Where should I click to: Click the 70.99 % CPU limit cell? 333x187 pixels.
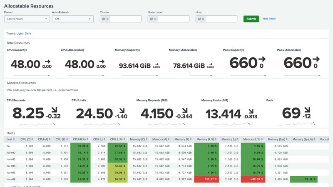(117, 172)
